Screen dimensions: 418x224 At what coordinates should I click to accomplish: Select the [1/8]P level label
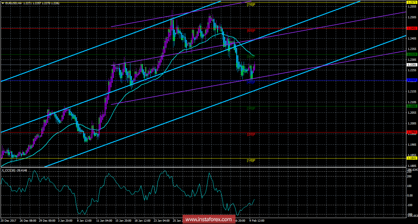(x=251, y=161)
